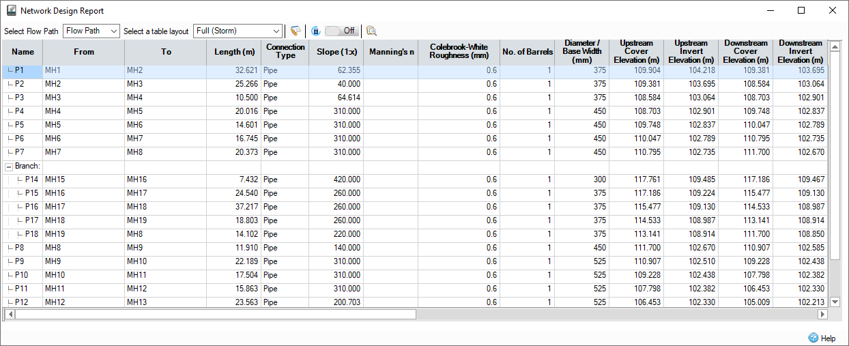Image resolution: width=849 pixels, height=346 pixels.
Task: Click the Slope (1:x) column header
Action: click(x=336, y=52)
